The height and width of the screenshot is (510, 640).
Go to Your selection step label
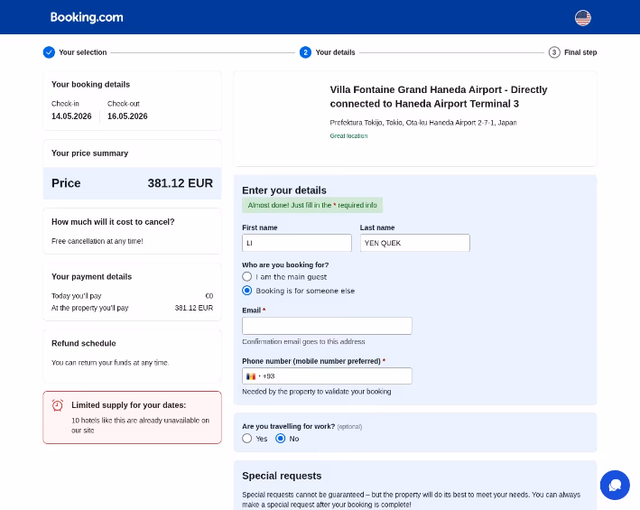[x=83, y=52]
